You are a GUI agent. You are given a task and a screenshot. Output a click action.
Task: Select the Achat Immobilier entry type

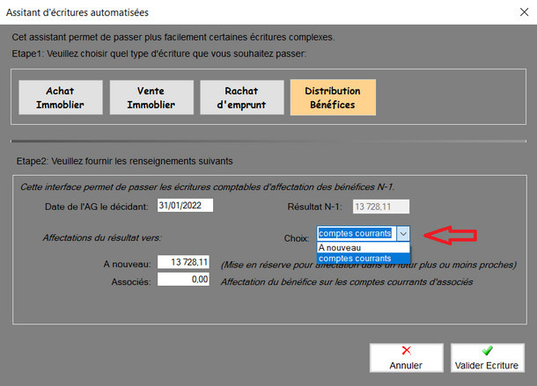tap(61, 98)
